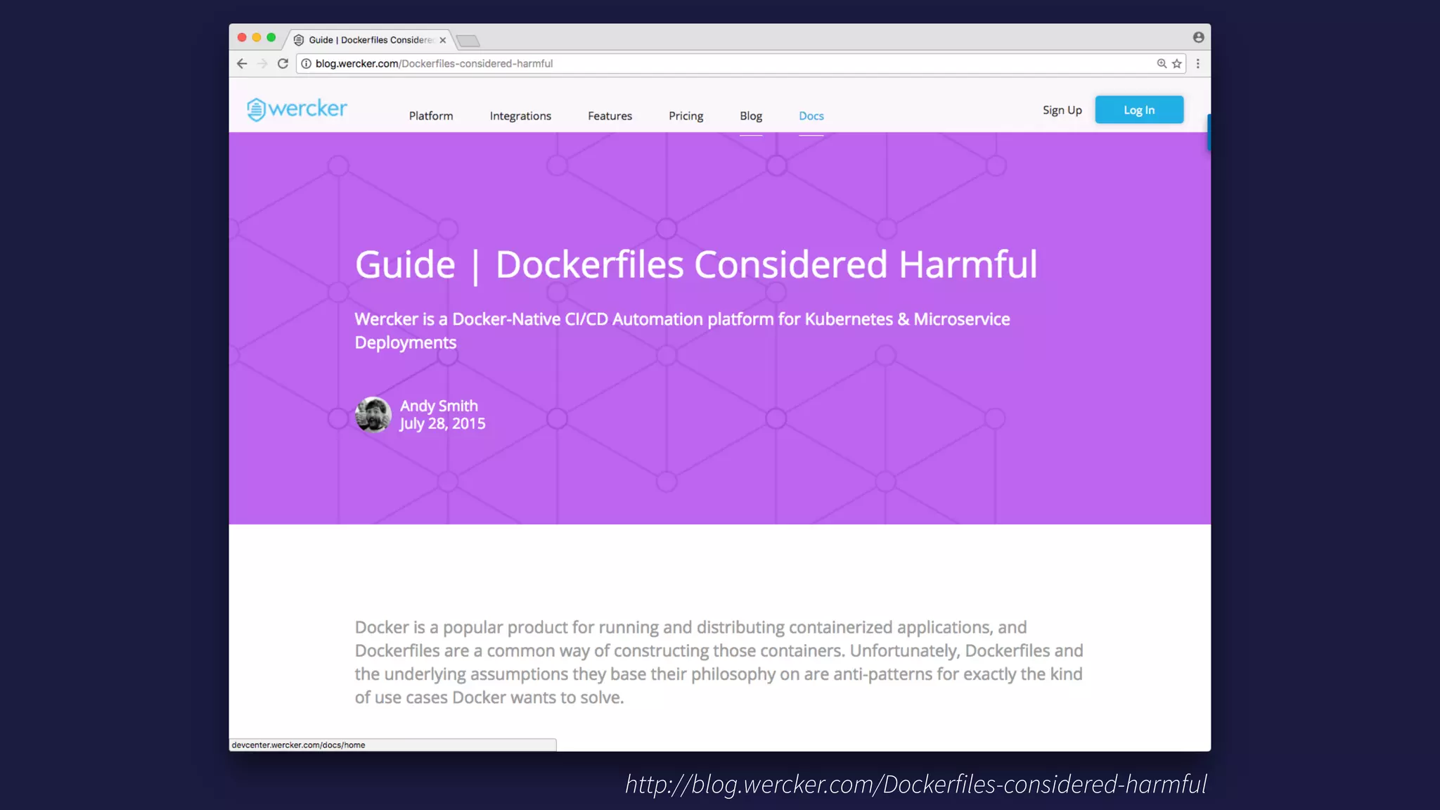Minimize the window with yellow button

(257, 37)
